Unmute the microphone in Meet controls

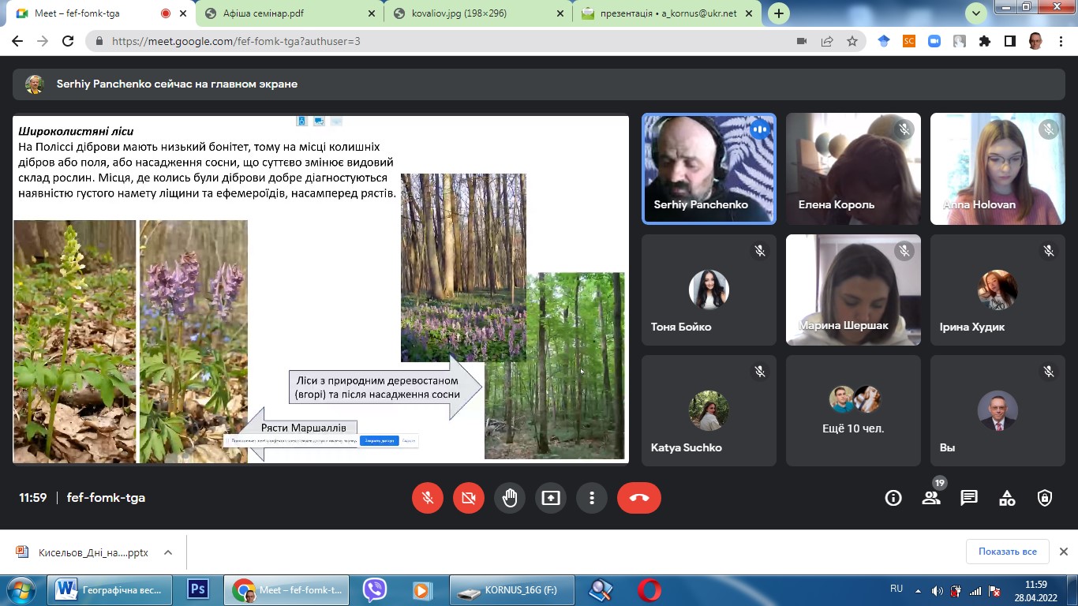coord(428,498)
